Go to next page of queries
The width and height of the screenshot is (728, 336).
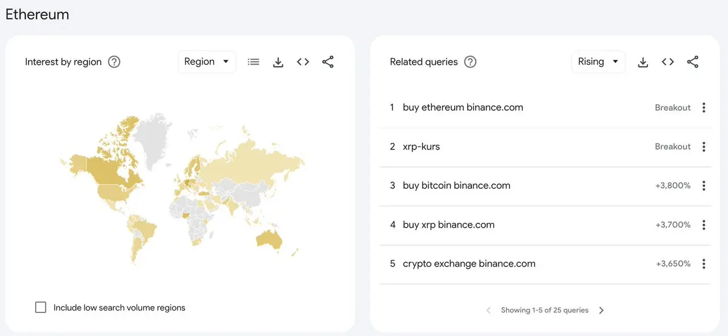pos(601,310)
